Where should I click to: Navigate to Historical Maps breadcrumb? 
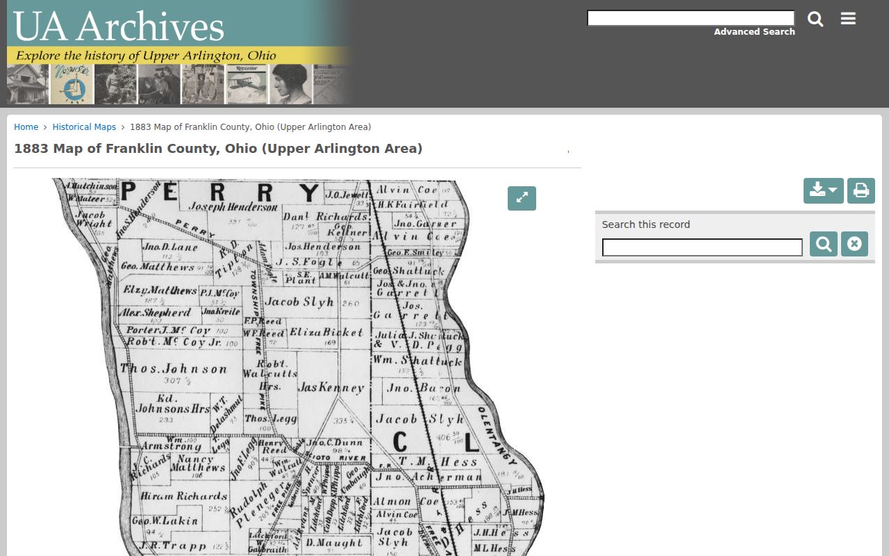84,127
